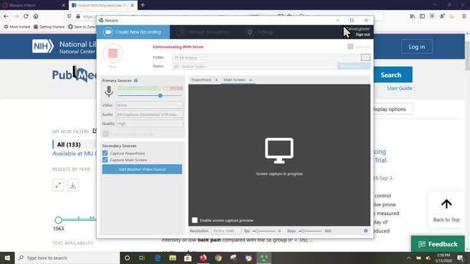Click the microphone volume slider handle
The image size is (470, 264).
pyautogui.click(x=160, y=96)
